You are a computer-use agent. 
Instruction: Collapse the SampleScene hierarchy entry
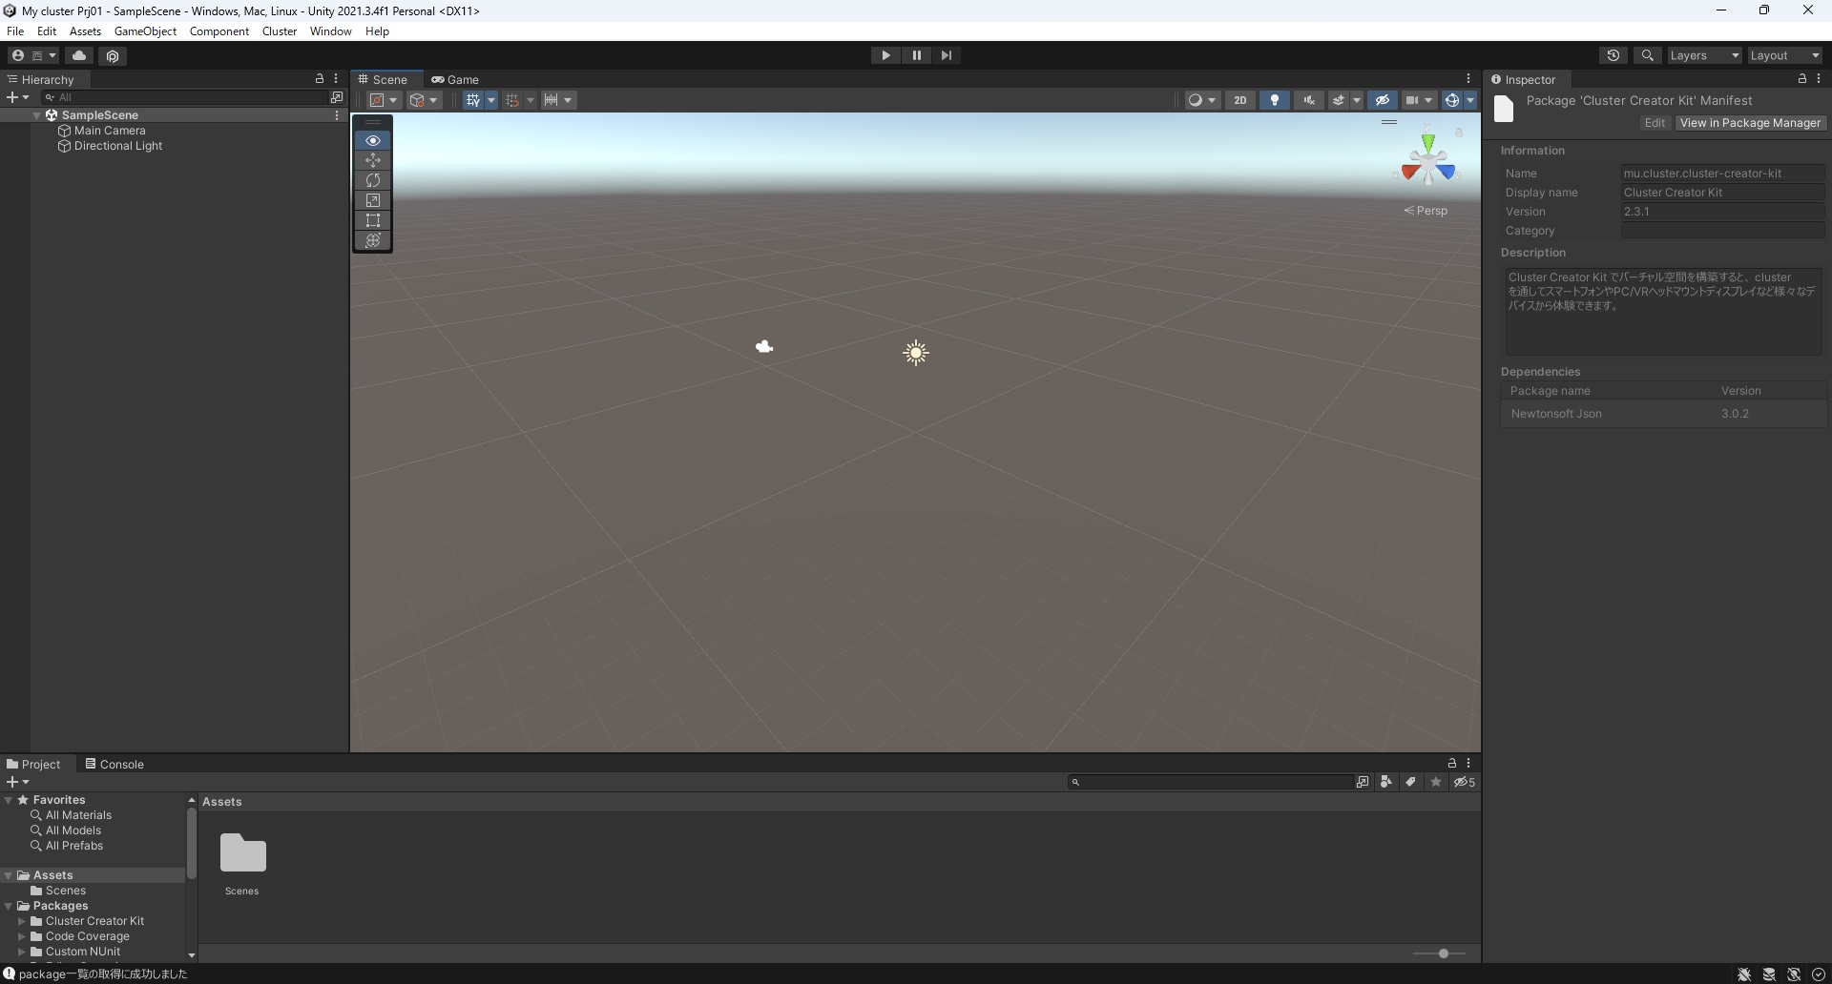coord(36,114)
